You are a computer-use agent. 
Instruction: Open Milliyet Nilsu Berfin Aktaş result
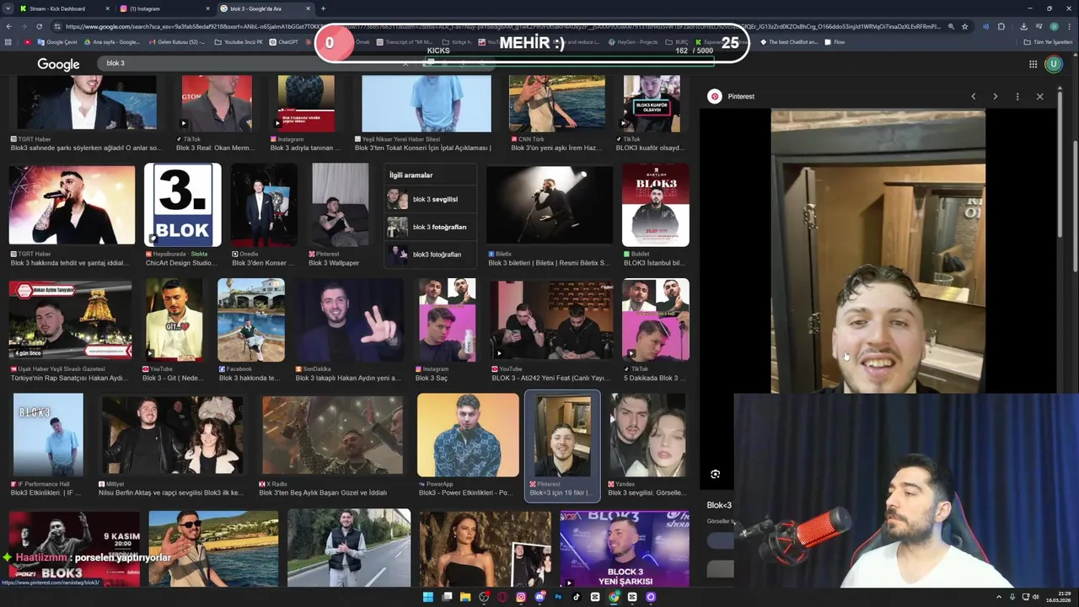(172, 435)
